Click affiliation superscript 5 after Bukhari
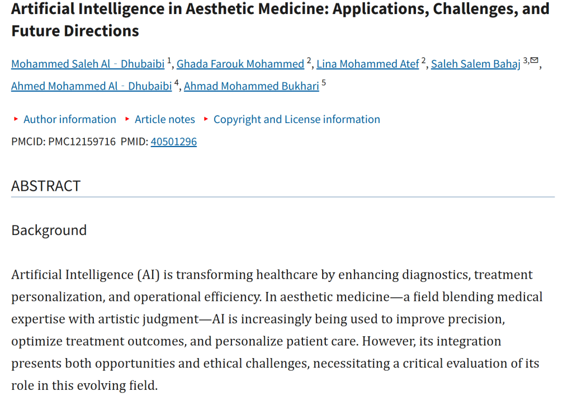563x405 pixels. tap(324, 82)
